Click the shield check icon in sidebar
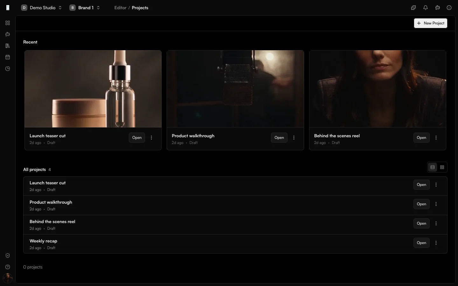The image size is (458, 286). pyautogui.click(x=8, y=255)
